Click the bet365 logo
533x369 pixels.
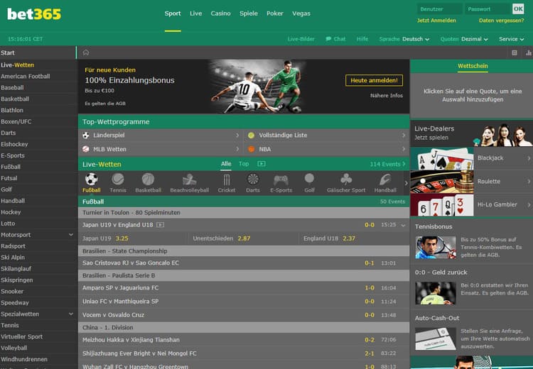[34, 14]
